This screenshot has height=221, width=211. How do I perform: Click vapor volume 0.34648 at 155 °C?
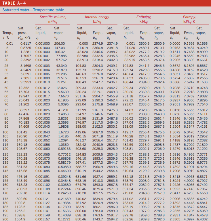pyautogui.click(x=64, y=181)
